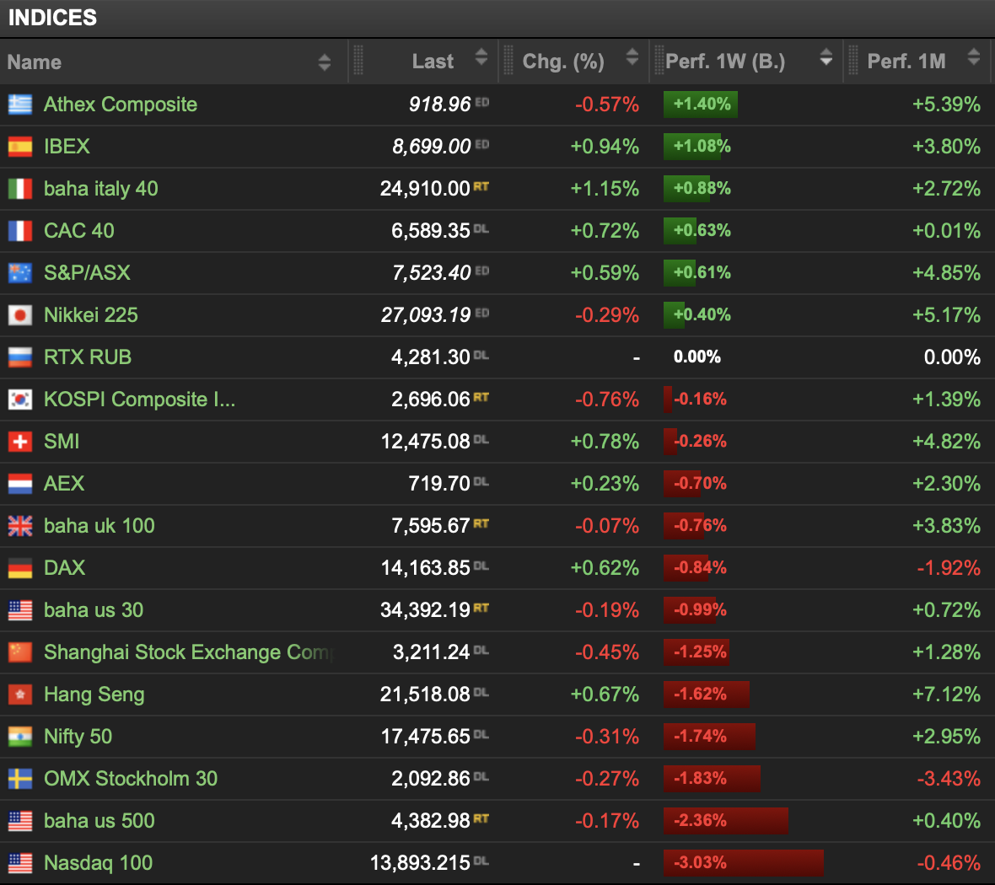Click the Russian flag beside RTX RUB
The image size is (995, 885).
click(20, 357)
